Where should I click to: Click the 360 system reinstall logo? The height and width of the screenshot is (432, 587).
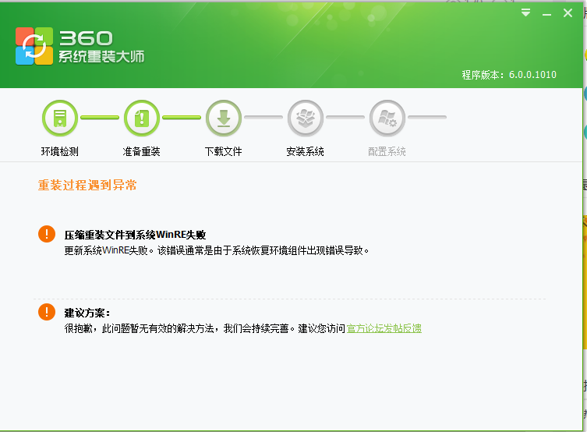34,46
